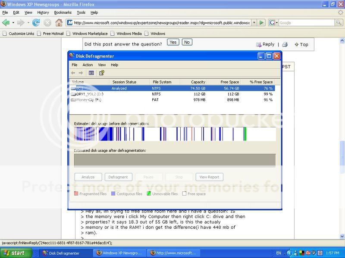Viewport: 345px width, 258px height.
Task: Expand the address bar URL dropdown
Action: [x=254, y=23]
